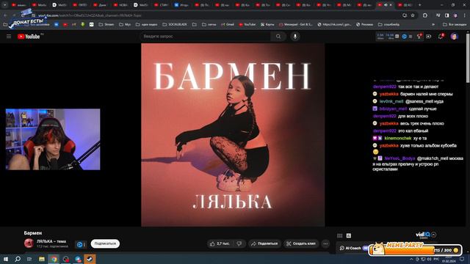Viewport: 470px width, 264px height.
Task: Switch to the СТИМ browser tab
Action: (161, 5)
